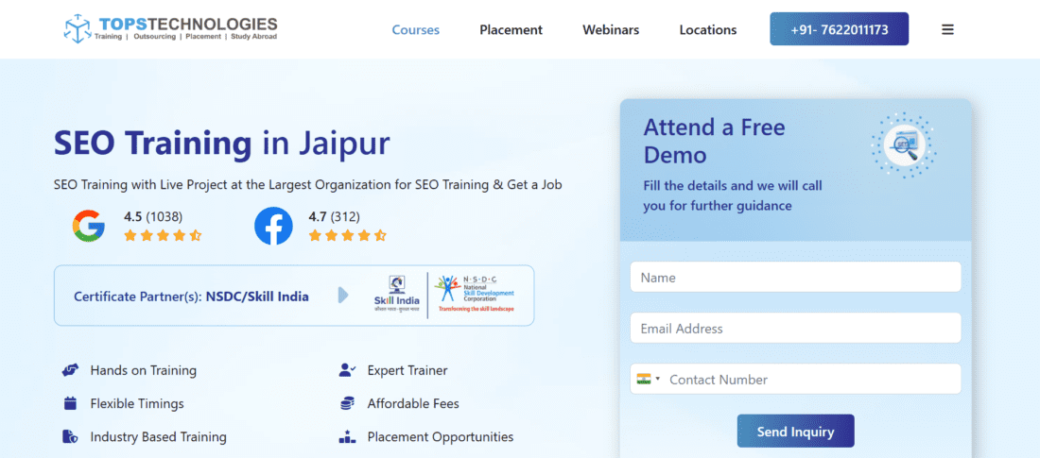Screen dimensions: 1040x458
Task: Go to the Placement menu item
Action: (511, 29)
